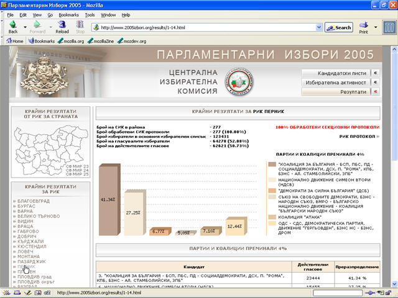Click the Bookmarks folder in personal toolbar
This screenshot has height=298, width=398.
coord(41,41)
